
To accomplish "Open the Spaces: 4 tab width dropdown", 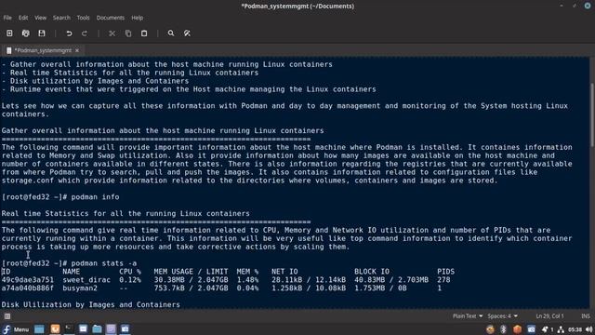I will [503, 316].
